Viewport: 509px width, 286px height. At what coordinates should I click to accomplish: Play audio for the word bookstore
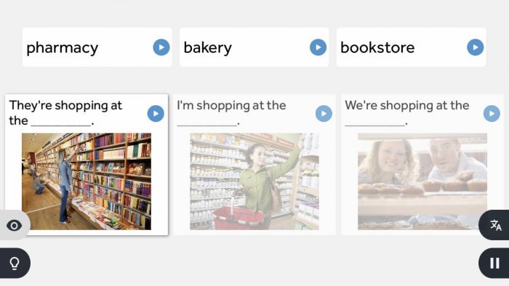click(x=476, y=47)
